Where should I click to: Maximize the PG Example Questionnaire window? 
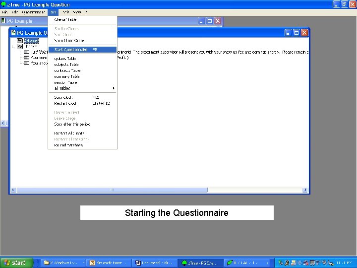pyautogui.click(x=296, y=33)
